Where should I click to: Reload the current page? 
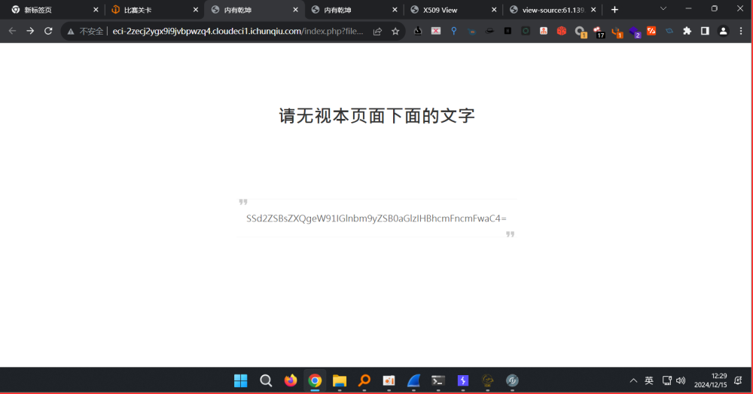(x=48, y=31)
